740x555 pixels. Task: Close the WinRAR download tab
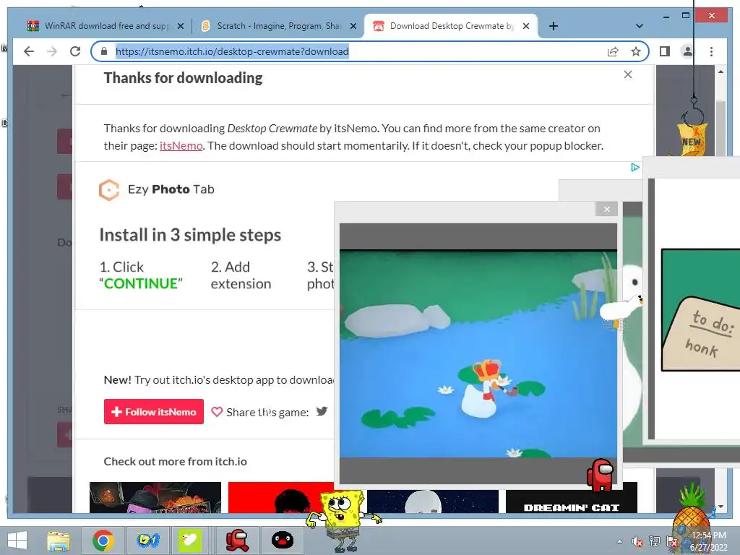pos(180,27)
